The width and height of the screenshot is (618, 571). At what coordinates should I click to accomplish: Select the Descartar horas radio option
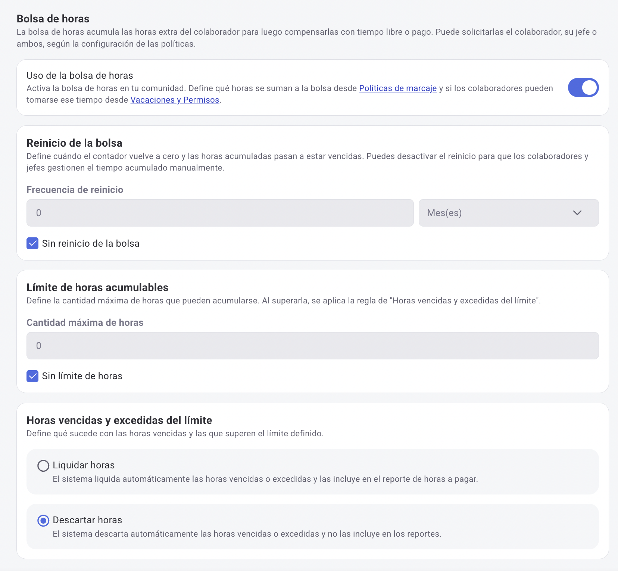click(x=43, y=521)
